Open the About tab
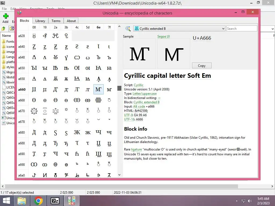The image size is (275, 206). pyautogui.click(x=71, y=21)
